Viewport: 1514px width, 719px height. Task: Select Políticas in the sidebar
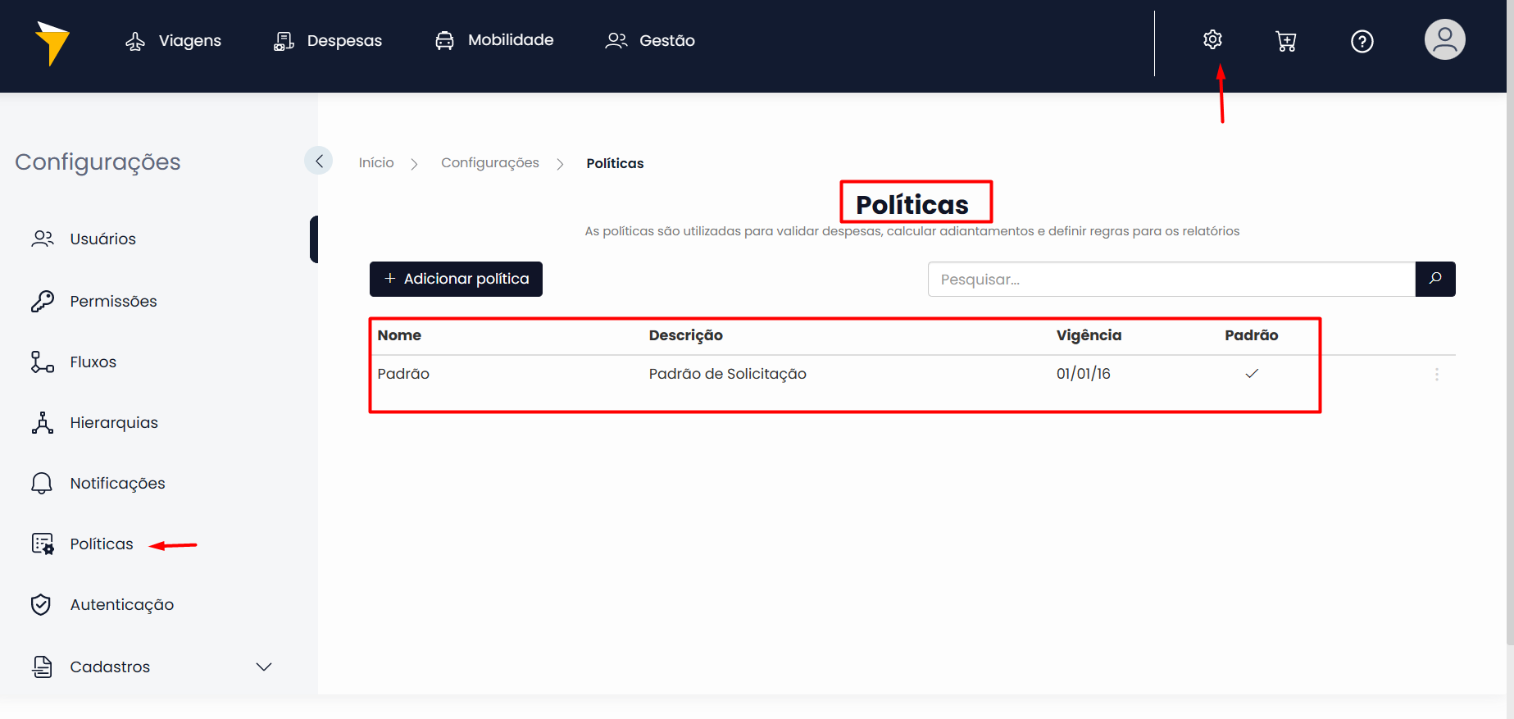pos(102,544)
